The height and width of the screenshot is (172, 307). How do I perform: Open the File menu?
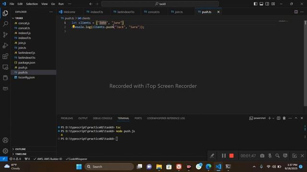(x=12, y=4)
